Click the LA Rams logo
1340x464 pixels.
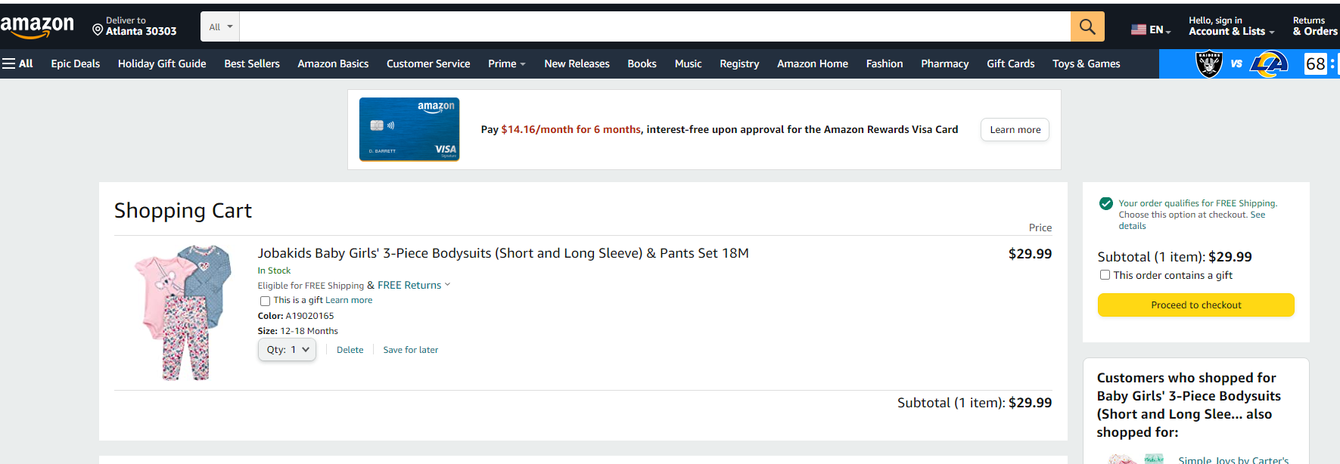point(1269,64)
